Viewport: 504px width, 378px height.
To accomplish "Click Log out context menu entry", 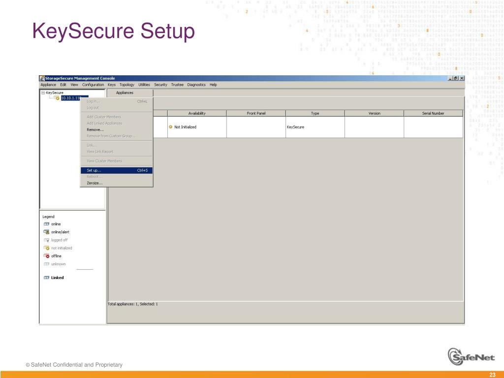I will 116,108.
